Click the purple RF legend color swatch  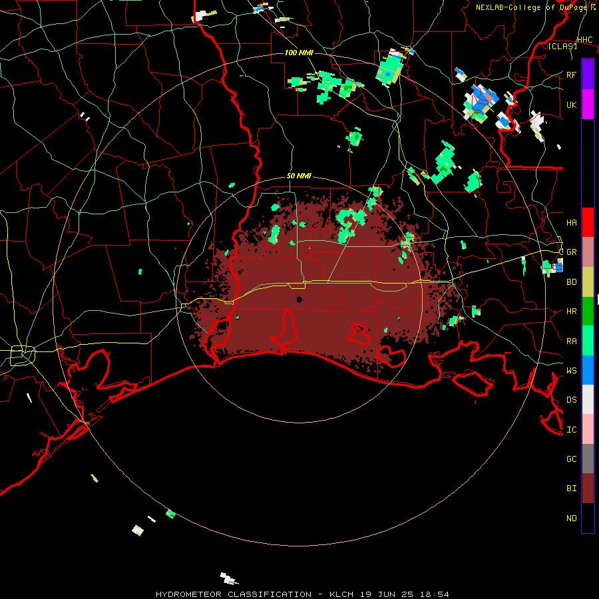(588, 74)
